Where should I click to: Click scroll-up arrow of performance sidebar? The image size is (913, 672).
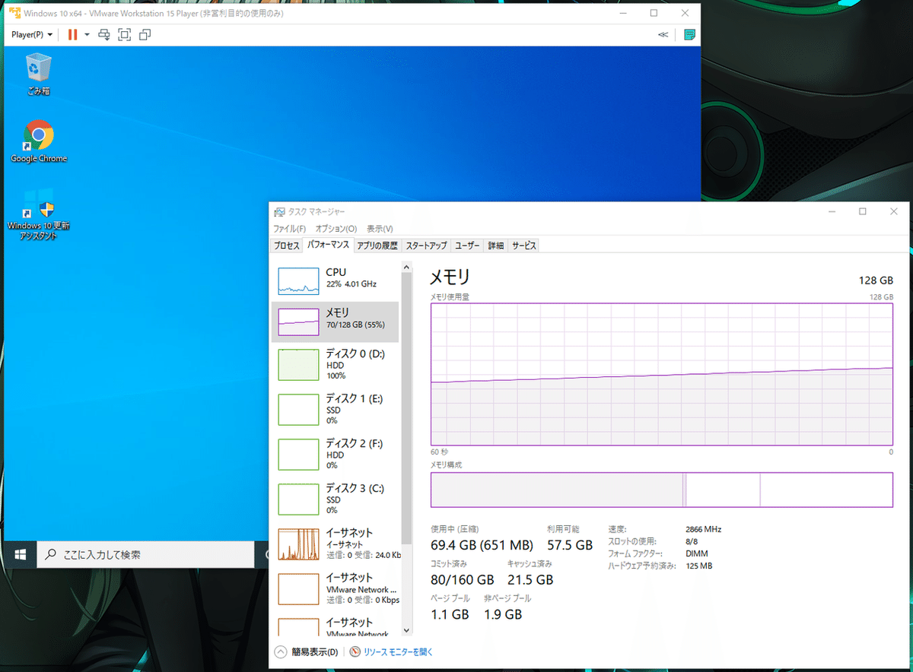click(406, 267)
